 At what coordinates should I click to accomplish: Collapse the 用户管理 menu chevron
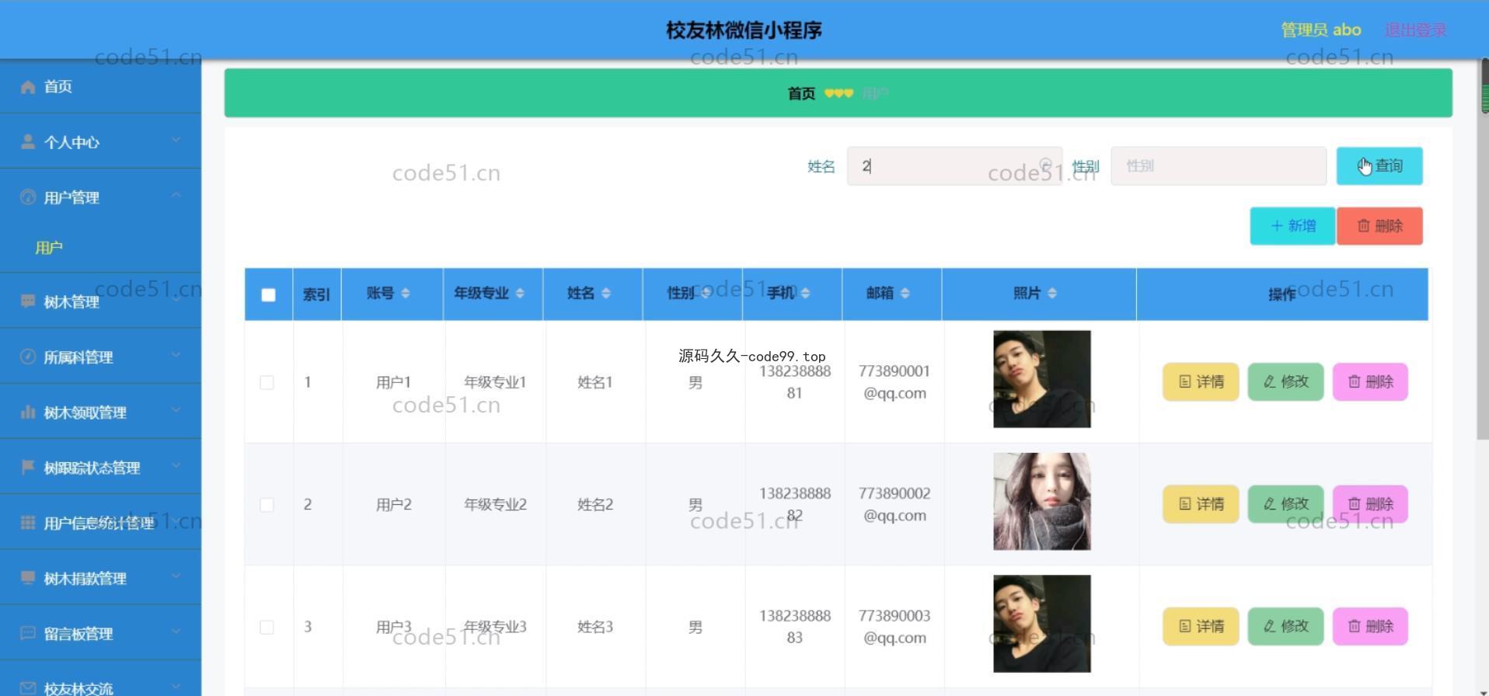click(x=176, y=195)
